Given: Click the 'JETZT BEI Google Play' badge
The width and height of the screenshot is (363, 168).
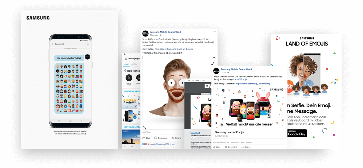Looking at the screenshot, I should [x=297, y=133].
